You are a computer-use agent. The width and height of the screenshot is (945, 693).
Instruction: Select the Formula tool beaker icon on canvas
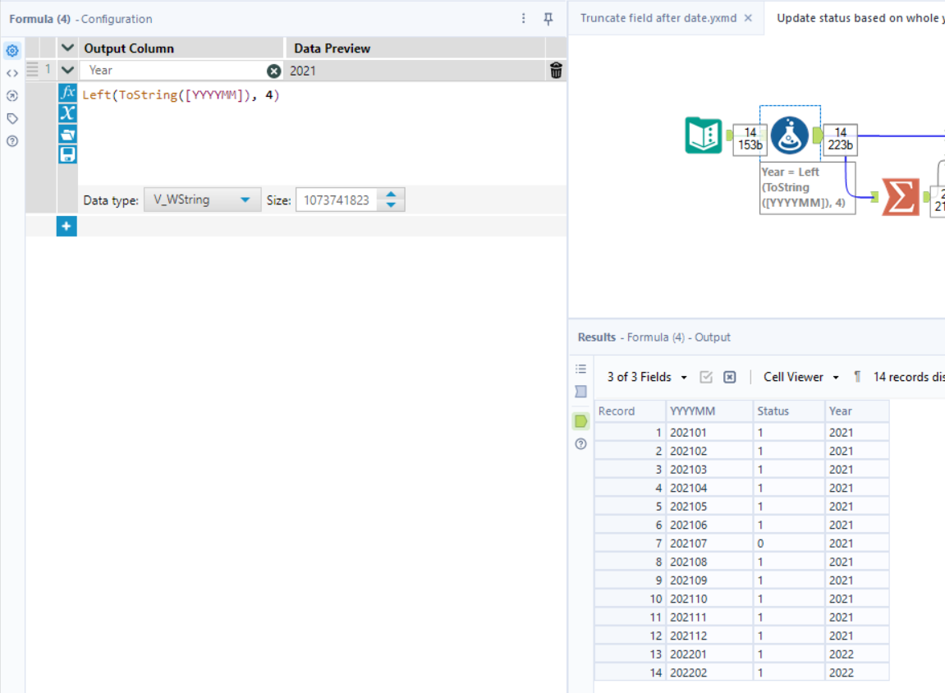[790, 135]
